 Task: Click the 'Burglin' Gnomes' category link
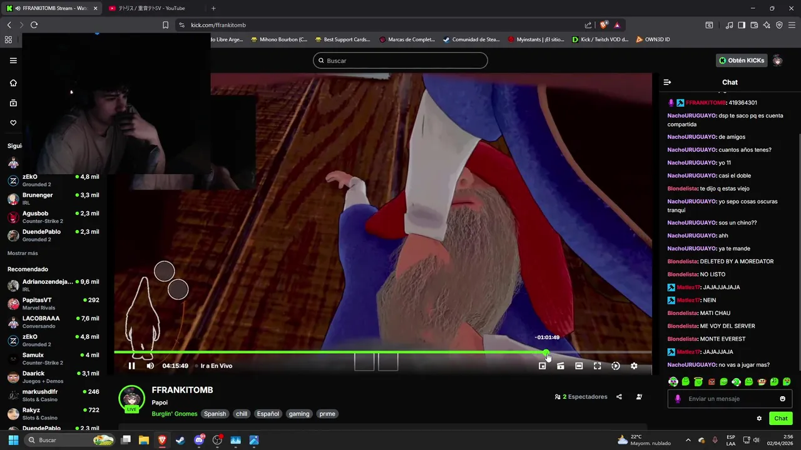tap(174, 414)
